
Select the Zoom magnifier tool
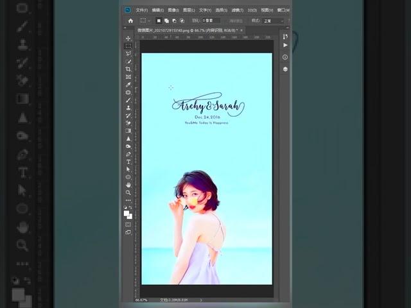pyautogui.click(x=128, y=193)
